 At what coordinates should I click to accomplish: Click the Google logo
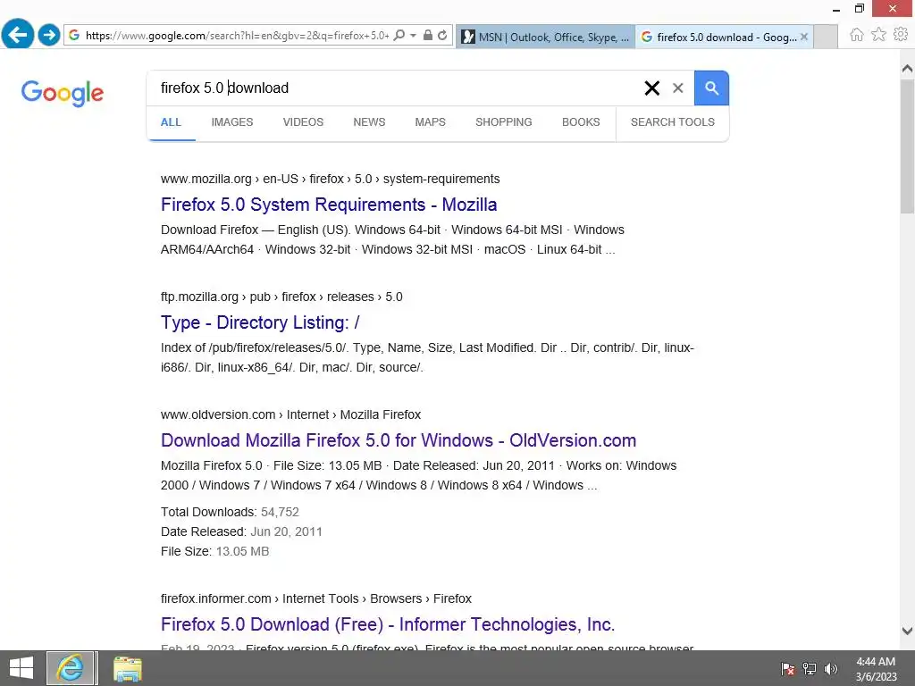click(63, 93)
